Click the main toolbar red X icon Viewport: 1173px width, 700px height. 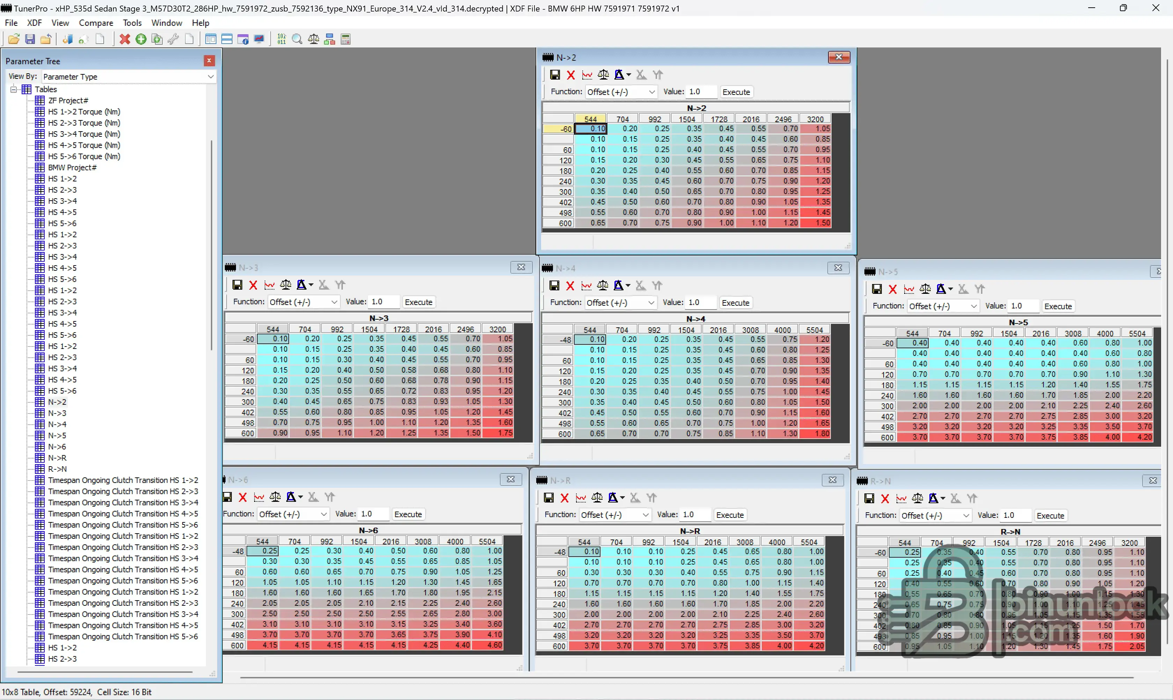[x=125, y=39]
